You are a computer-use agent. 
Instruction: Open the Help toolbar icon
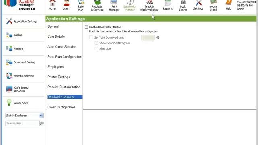(x=229, y=5)
